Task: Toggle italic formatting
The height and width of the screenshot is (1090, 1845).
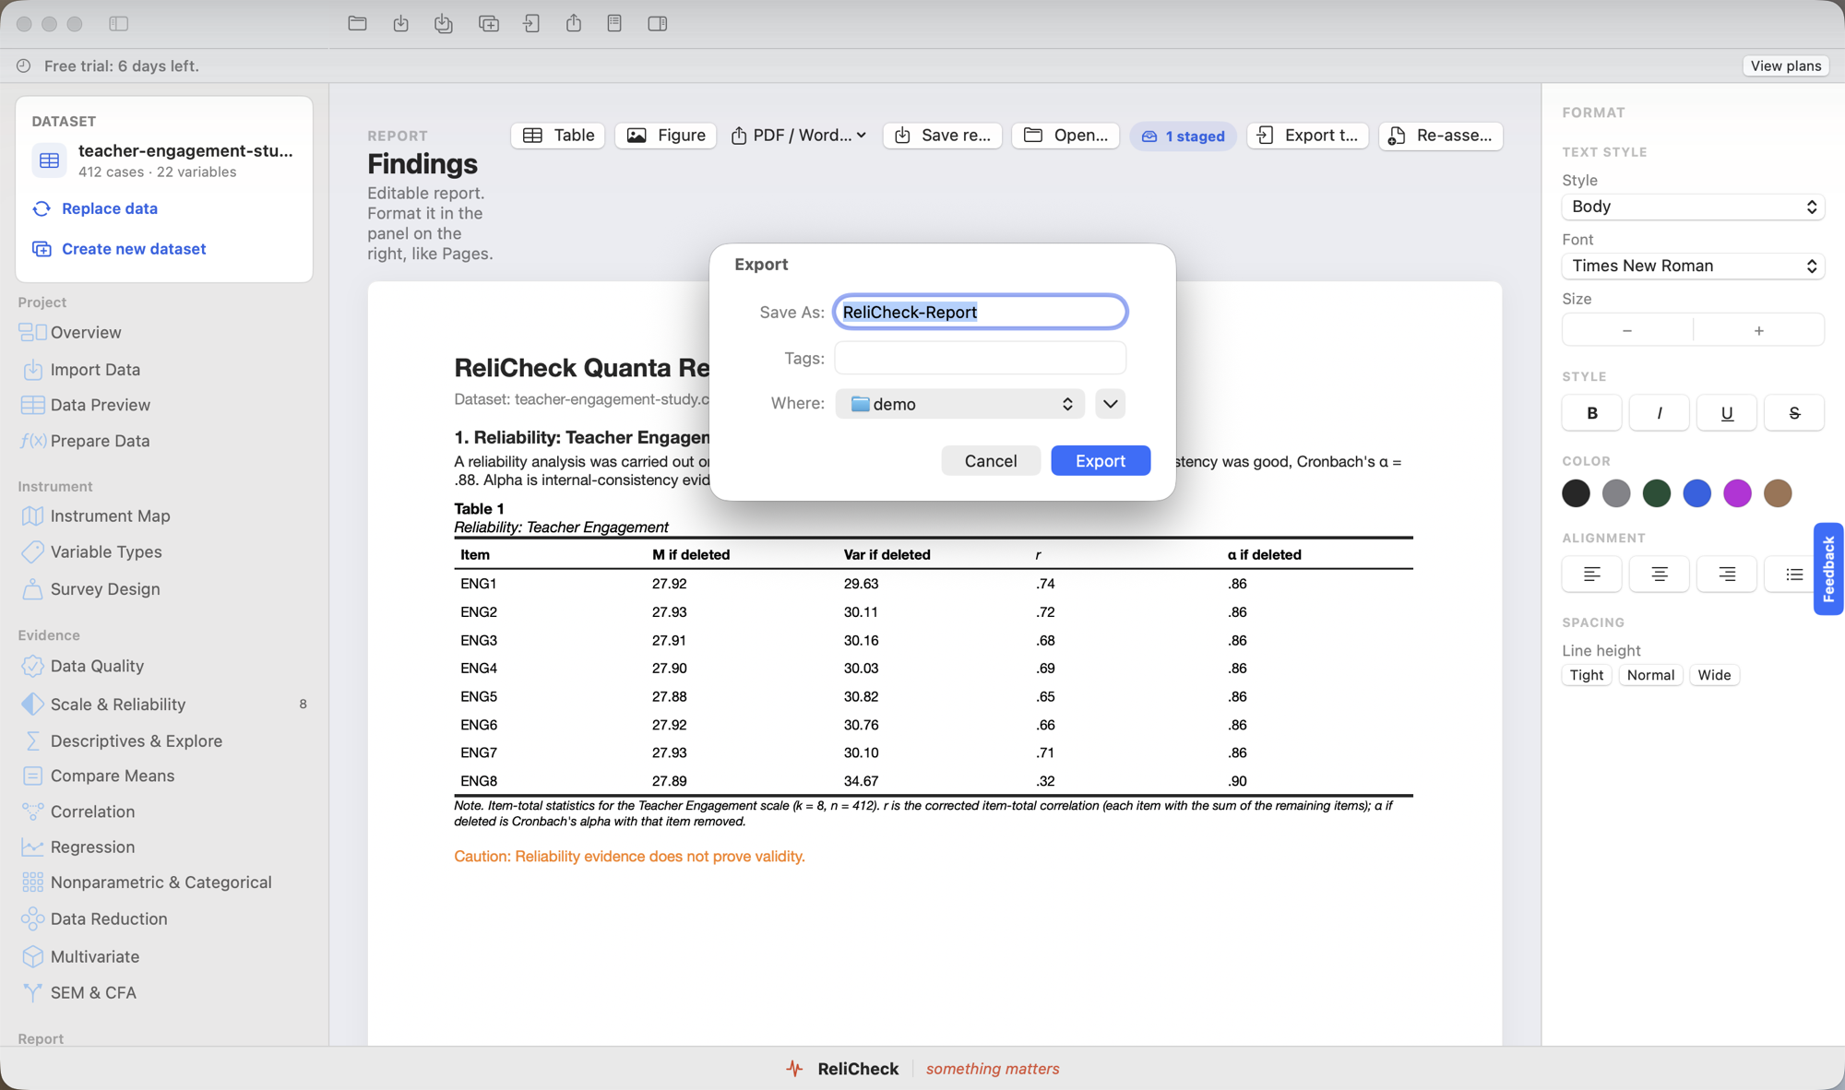Action: click(1660, 413)
